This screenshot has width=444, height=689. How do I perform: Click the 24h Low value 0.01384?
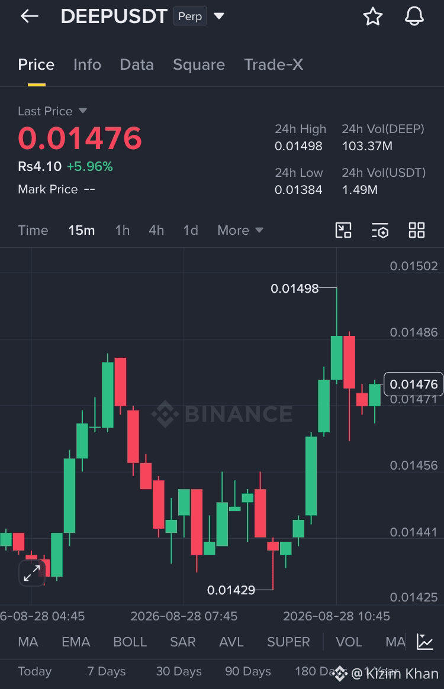point(298,190)
